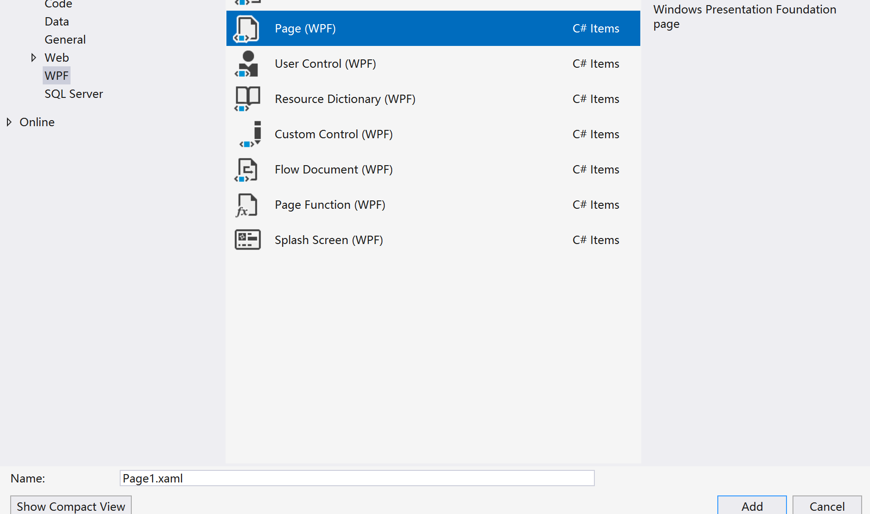The height and width of the screenshot is (514, 870).
Task: Click the Name field containing Page1.xaml
Action: 357,478
